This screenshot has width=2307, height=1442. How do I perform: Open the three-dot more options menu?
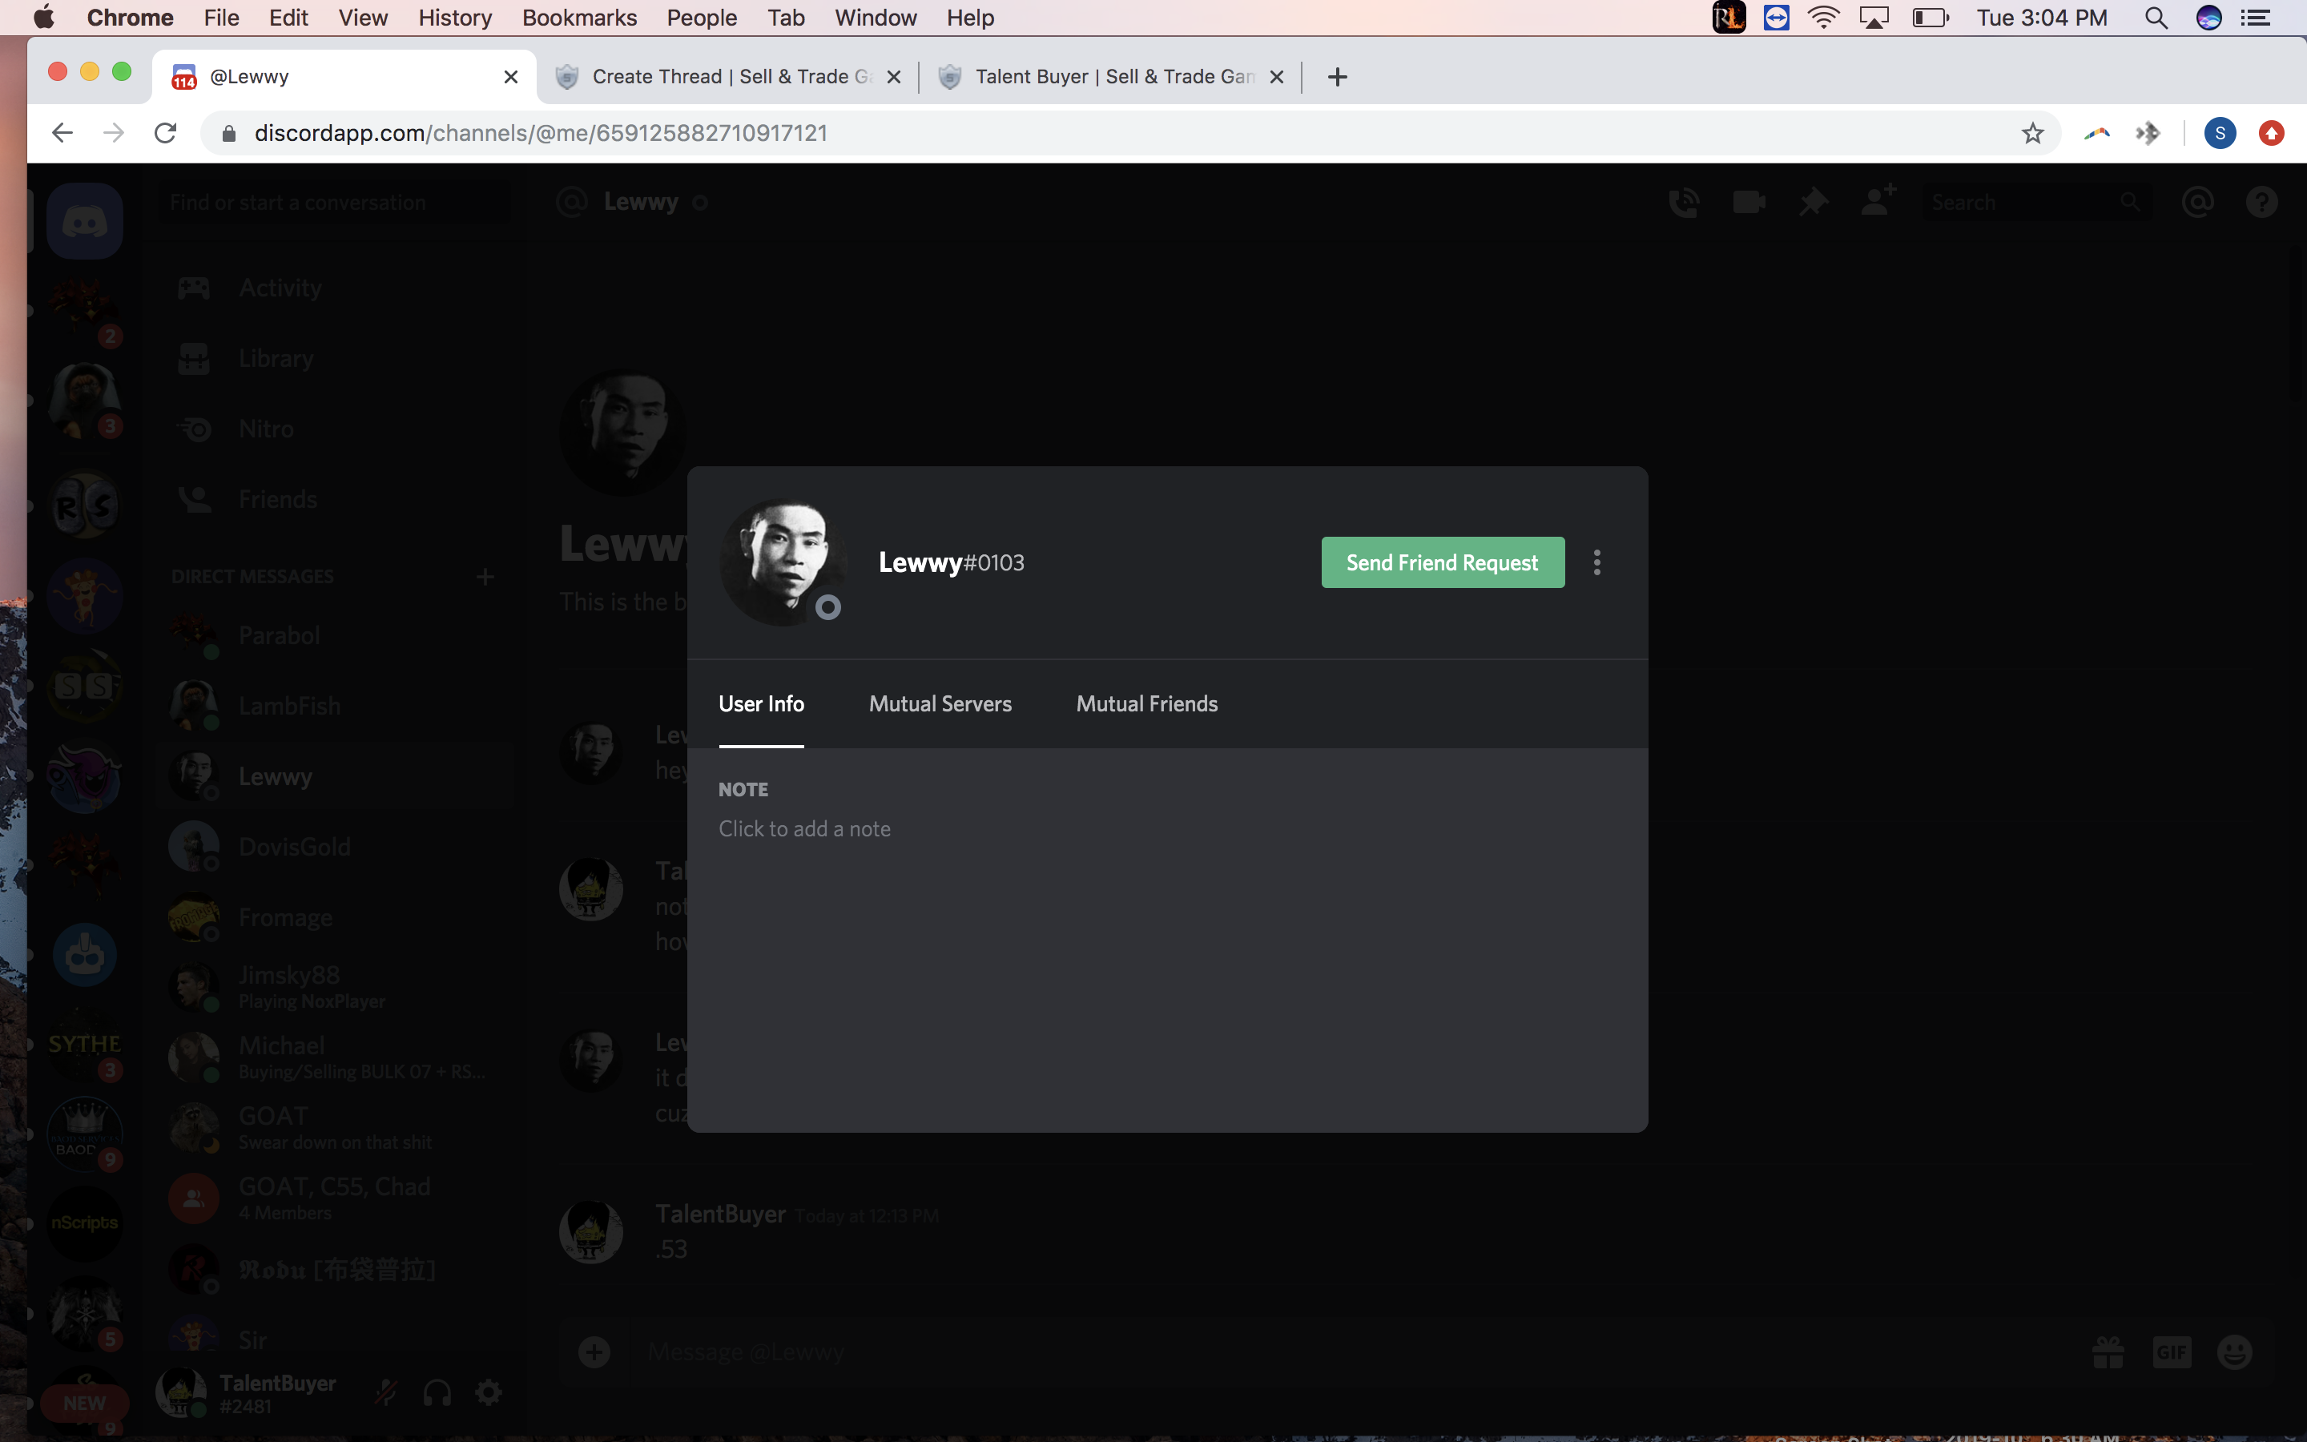[x=1596, y=562]
